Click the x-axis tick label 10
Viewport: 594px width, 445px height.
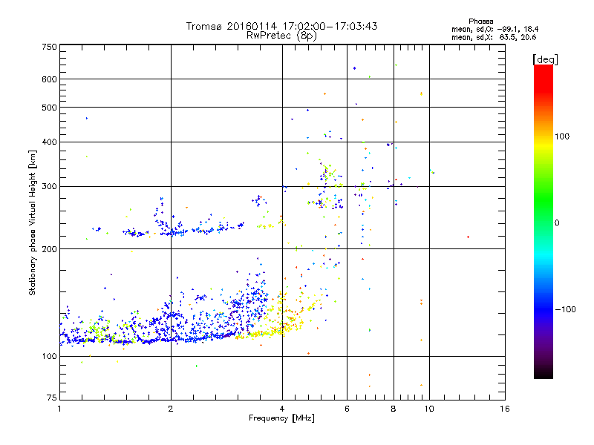pyautogui.click(x=429, y=409)
